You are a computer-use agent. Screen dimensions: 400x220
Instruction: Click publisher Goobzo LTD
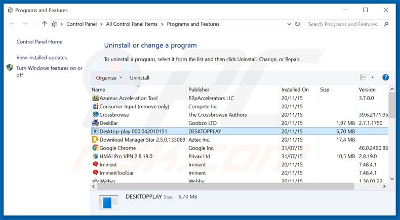click(203, 123)
